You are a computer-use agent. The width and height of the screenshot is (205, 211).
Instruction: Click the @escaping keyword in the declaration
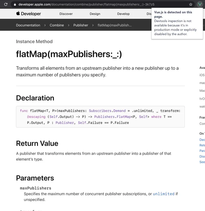tap(36, 117)
